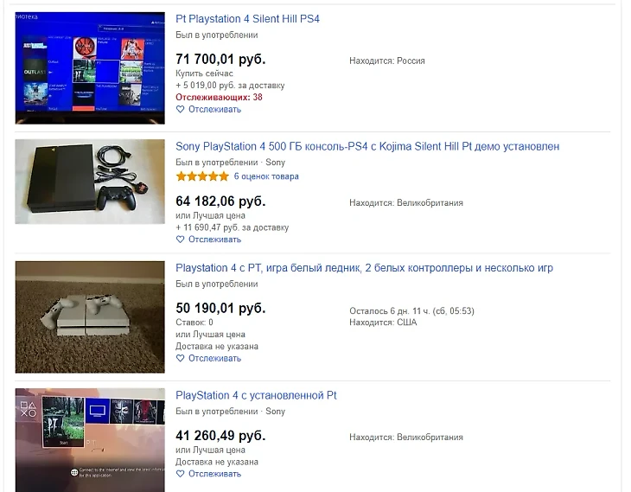Open the white PS4 on carpet thumbnail
The height and width of the screenshot is (492, 631).
click(90, 317)
